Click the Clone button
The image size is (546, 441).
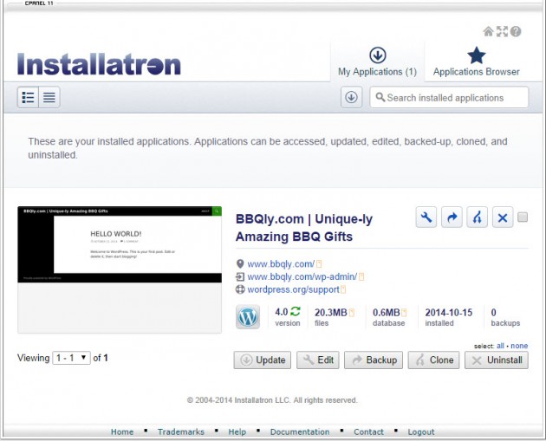[434, 360]
